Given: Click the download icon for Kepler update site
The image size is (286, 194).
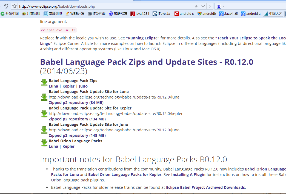Looking at the screenshot, I should (44, 114).
